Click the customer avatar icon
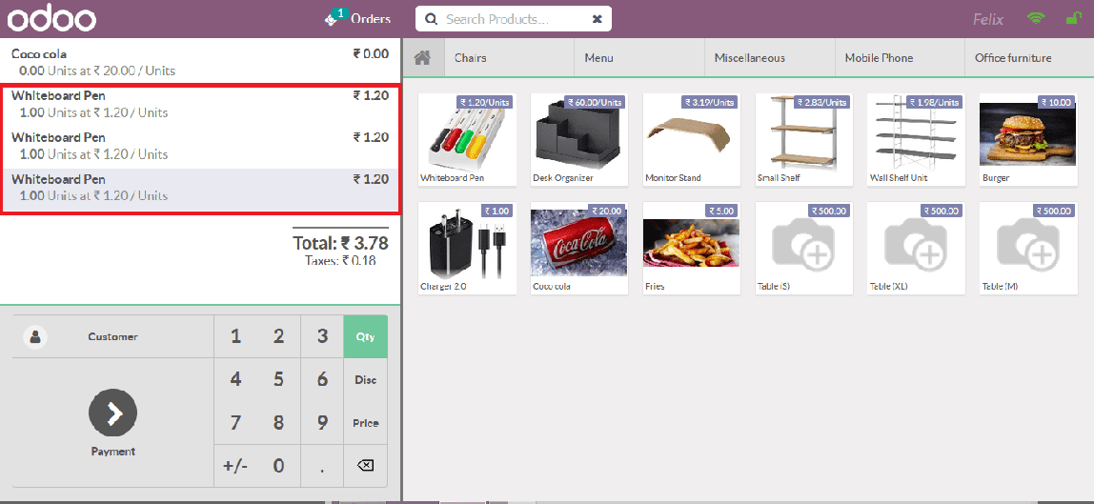 pyautogui.click(x=35, y=336)
